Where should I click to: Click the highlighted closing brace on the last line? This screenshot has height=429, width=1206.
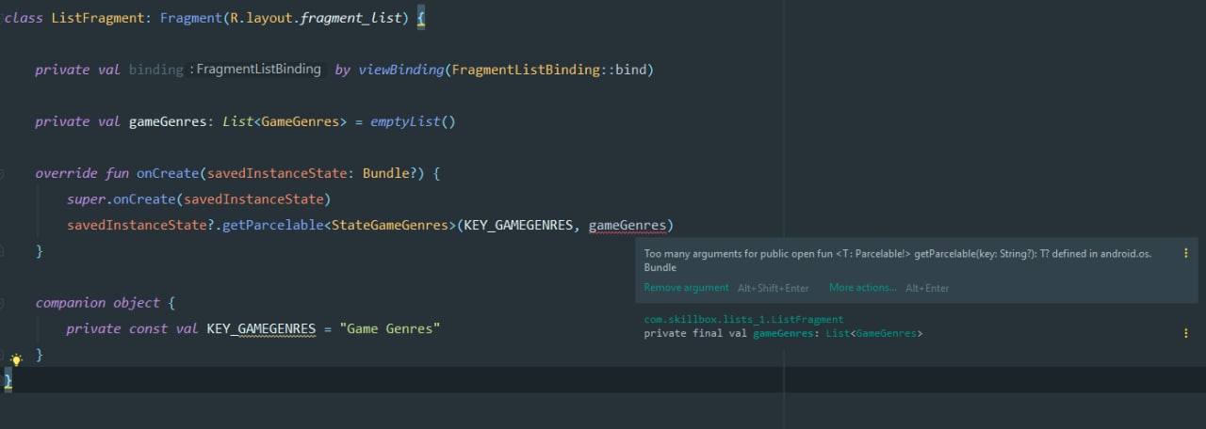pos(8,380)
